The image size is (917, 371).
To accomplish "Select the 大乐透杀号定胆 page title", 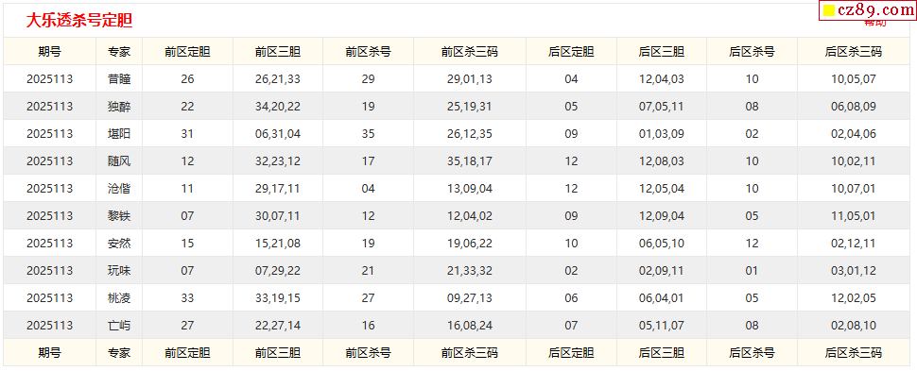I will 79,21.
